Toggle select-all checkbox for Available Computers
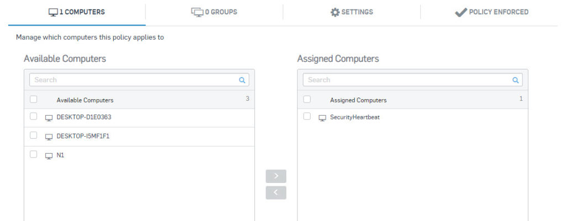Screen dimensions: 566x221 (33, 99)
